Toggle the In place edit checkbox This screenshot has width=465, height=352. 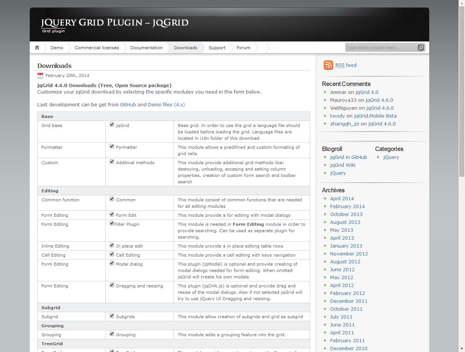click(x=112, y=245)
